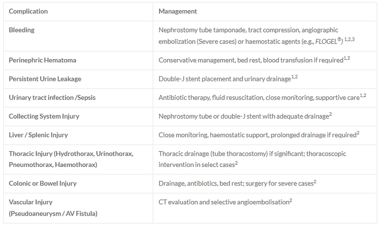The width and height of the screenshot is (380, 227).
Task: Select the CT evaluation and selective angioembolisation text
Action: (x=224, y=202)
